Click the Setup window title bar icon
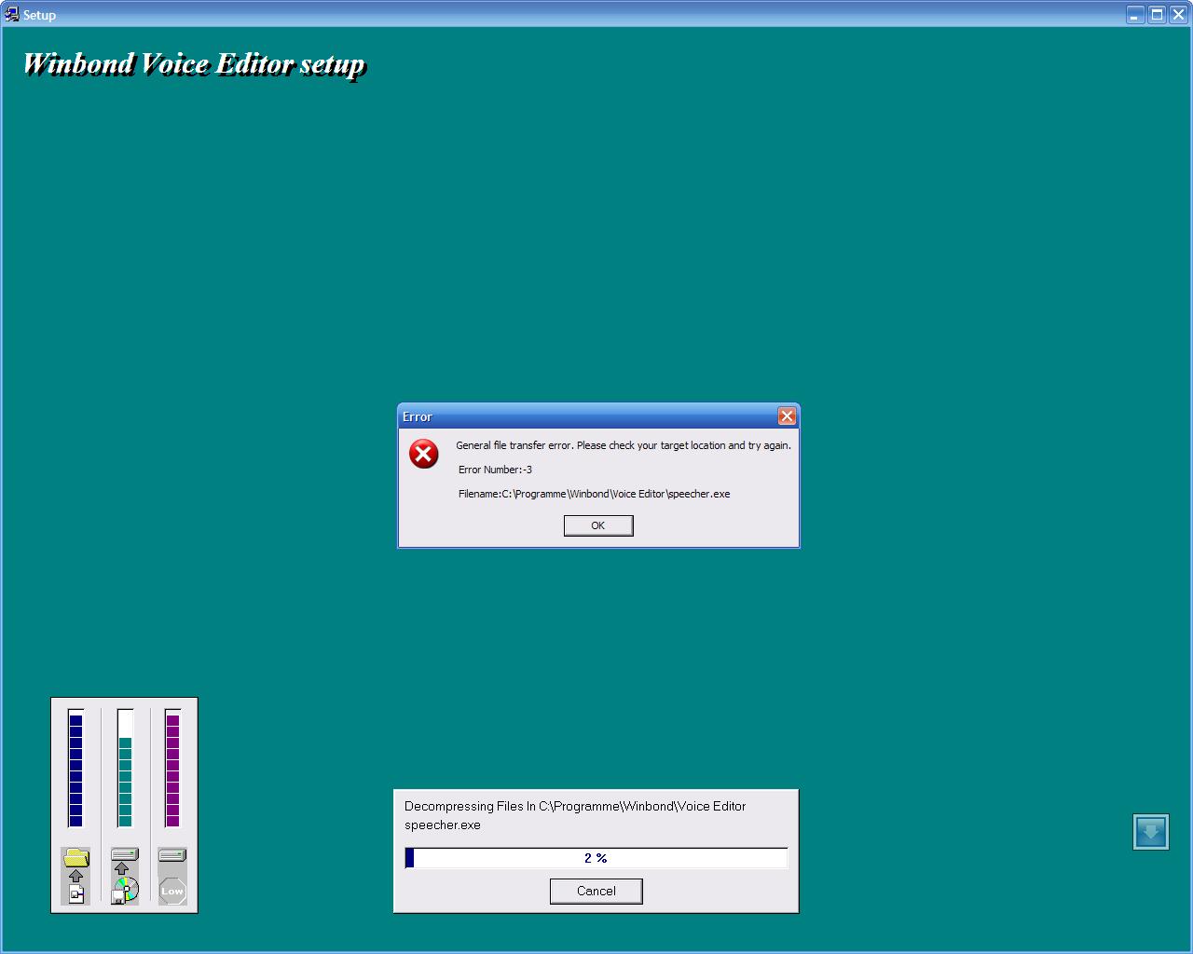 click(12, 14)
